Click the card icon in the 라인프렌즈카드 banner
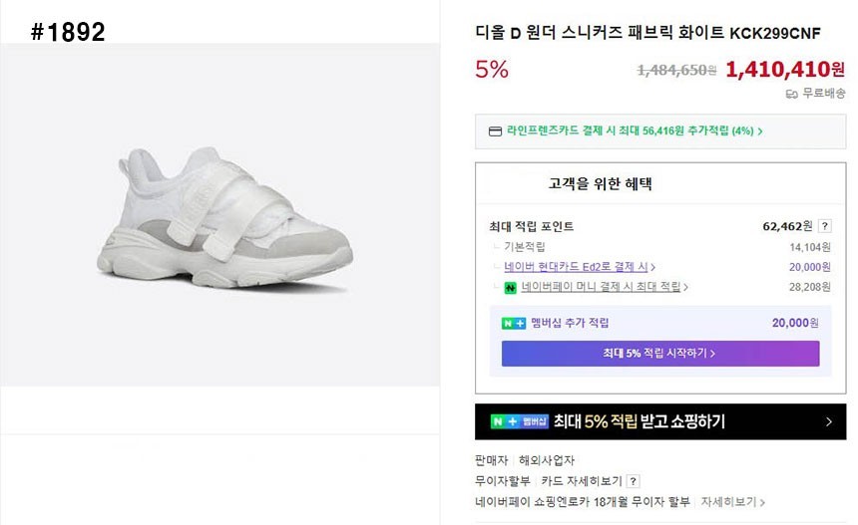This screenshot has width=858, height=525. pos(495,131)
